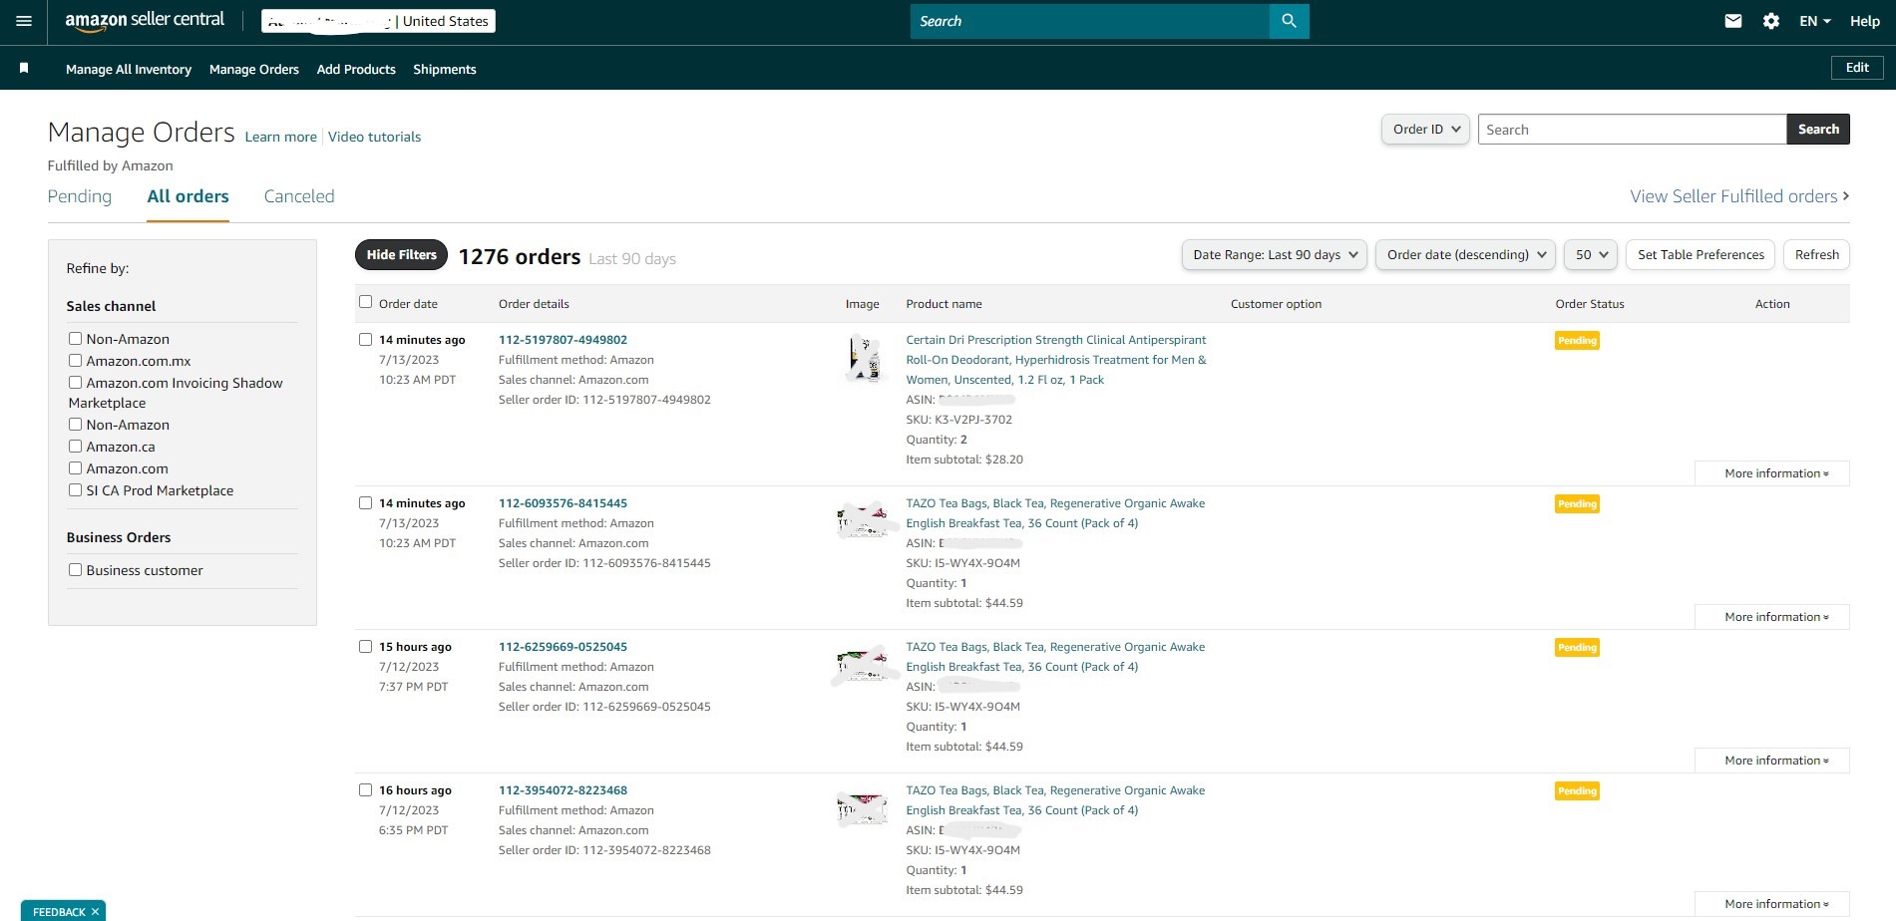Image resolution: width=1896 pixels, height=921 pixels.
Task: Click the bookmark flag icon
Action: click(x=24, y=68)
